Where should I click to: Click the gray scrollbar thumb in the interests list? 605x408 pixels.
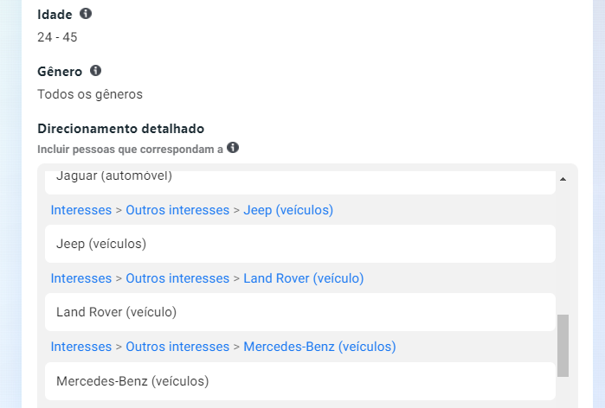point(563,346)
